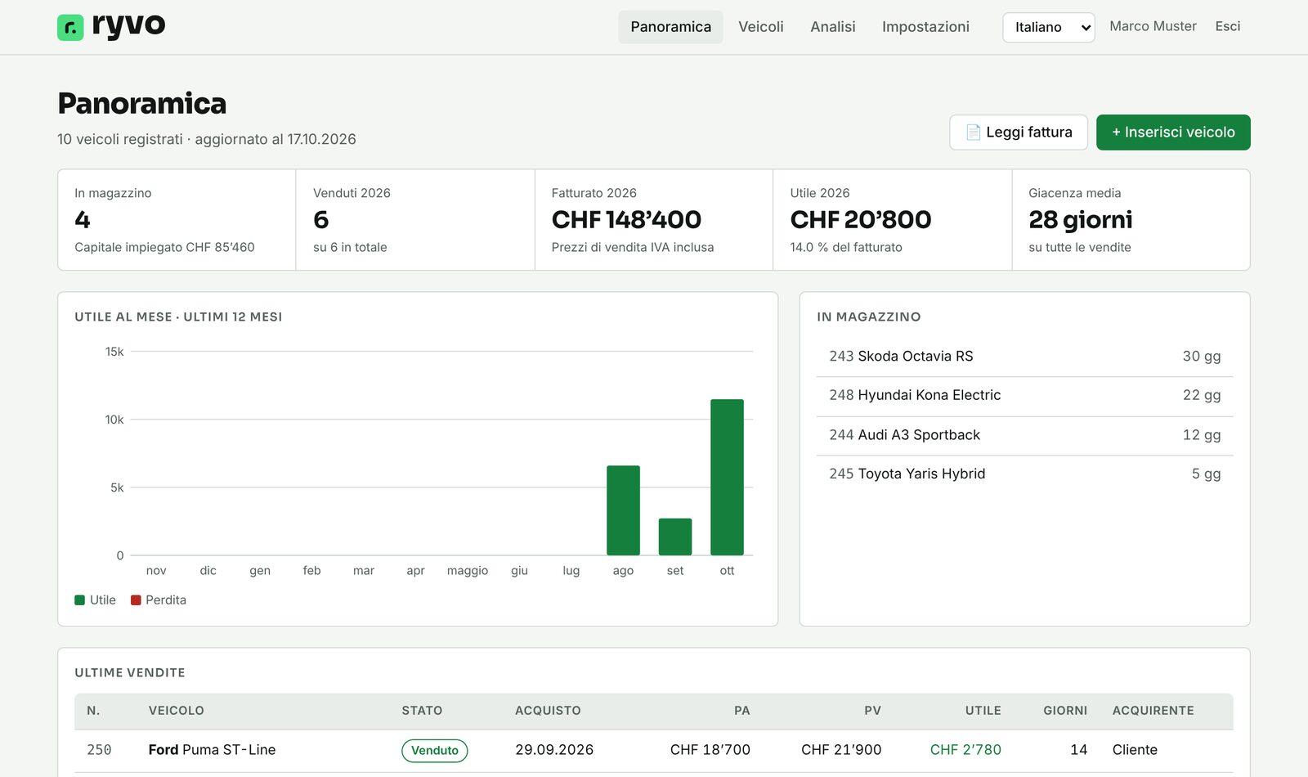Click the green Utile legend square
The width and height of the screenshot is (1308, 777).
click(79, 600)
